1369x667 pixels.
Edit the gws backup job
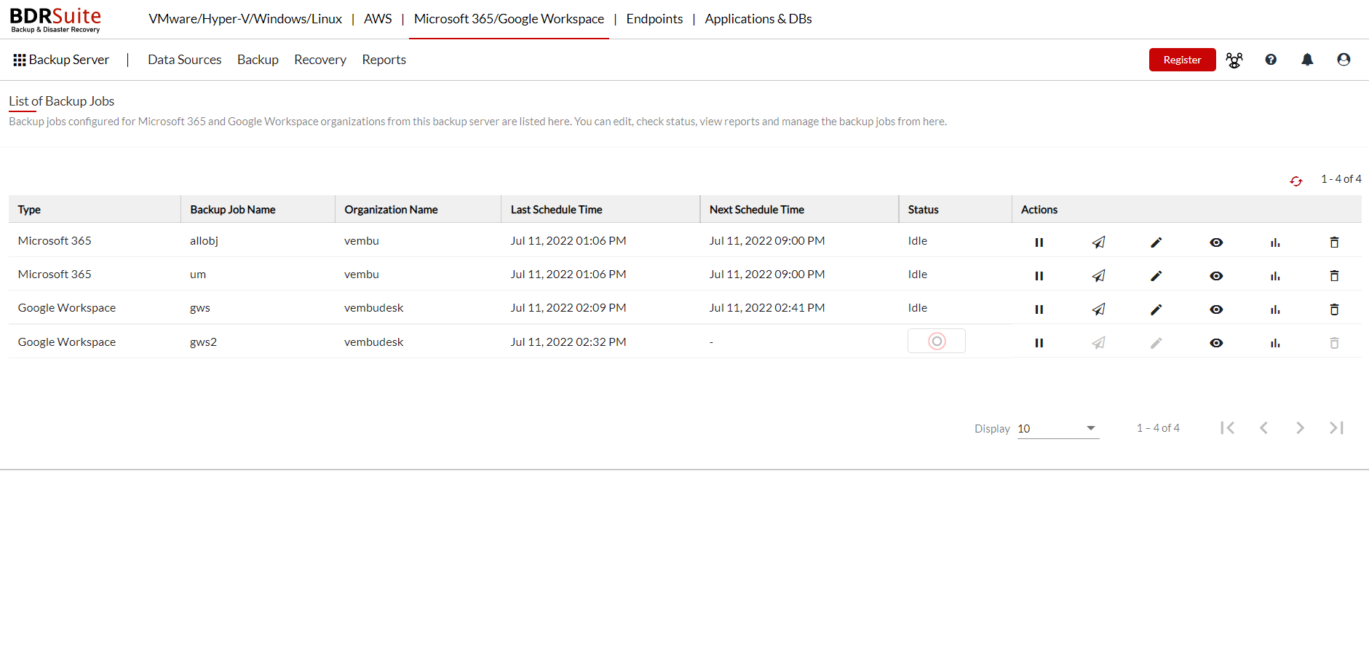coord(1156,309)
